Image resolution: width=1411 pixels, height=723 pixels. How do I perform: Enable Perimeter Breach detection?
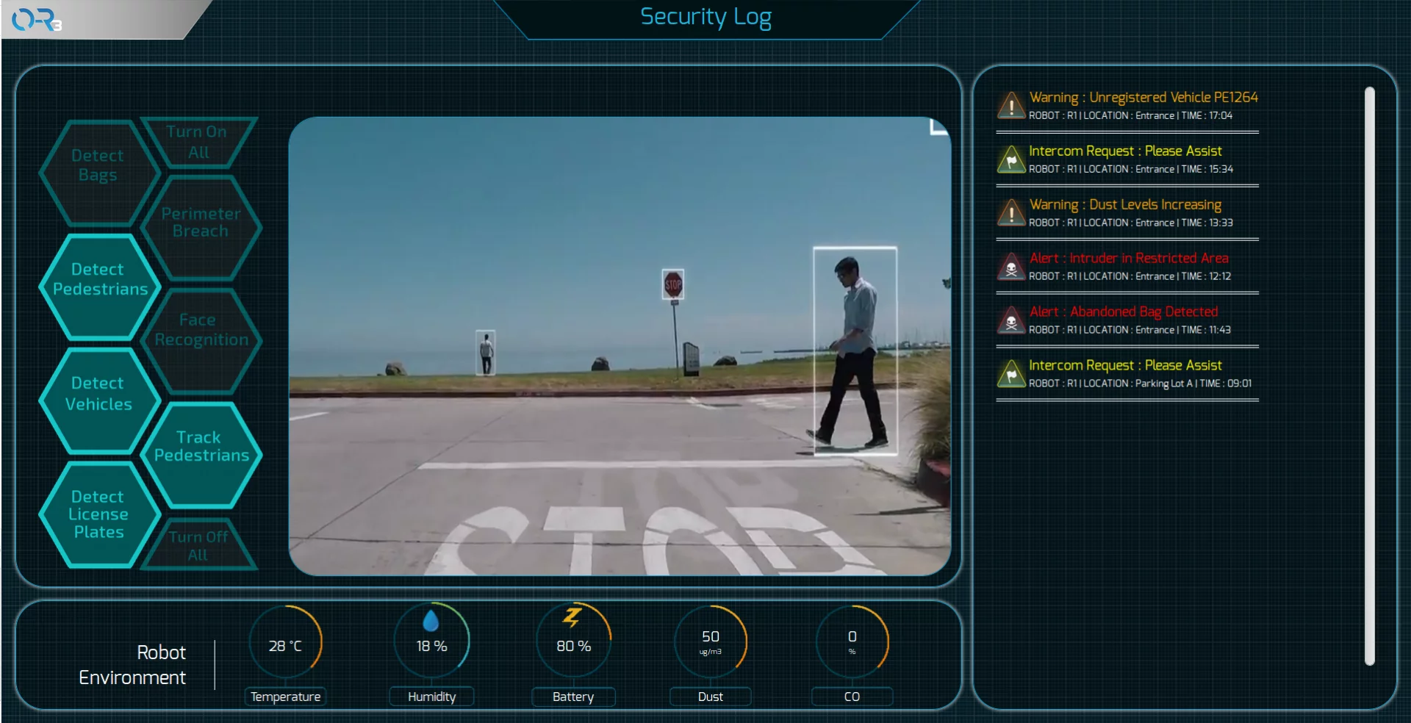[200, 222]
